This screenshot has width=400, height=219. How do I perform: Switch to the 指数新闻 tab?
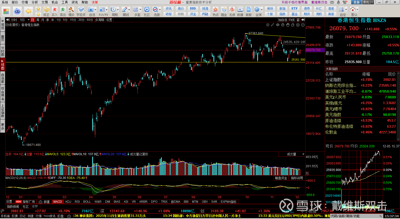[x=13, y=206]
